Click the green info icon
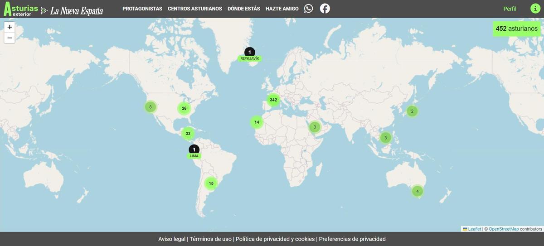Image resolution: width=544 pixels, height=246 pixels. pos(535,9)
